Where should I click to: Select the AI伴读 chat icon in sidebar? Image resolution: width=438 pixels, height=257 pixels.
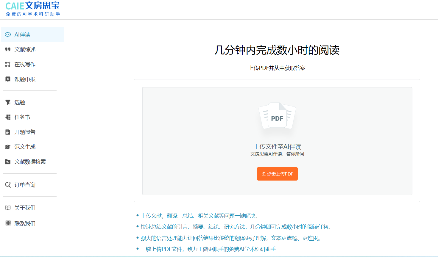[x=8, y=35]
